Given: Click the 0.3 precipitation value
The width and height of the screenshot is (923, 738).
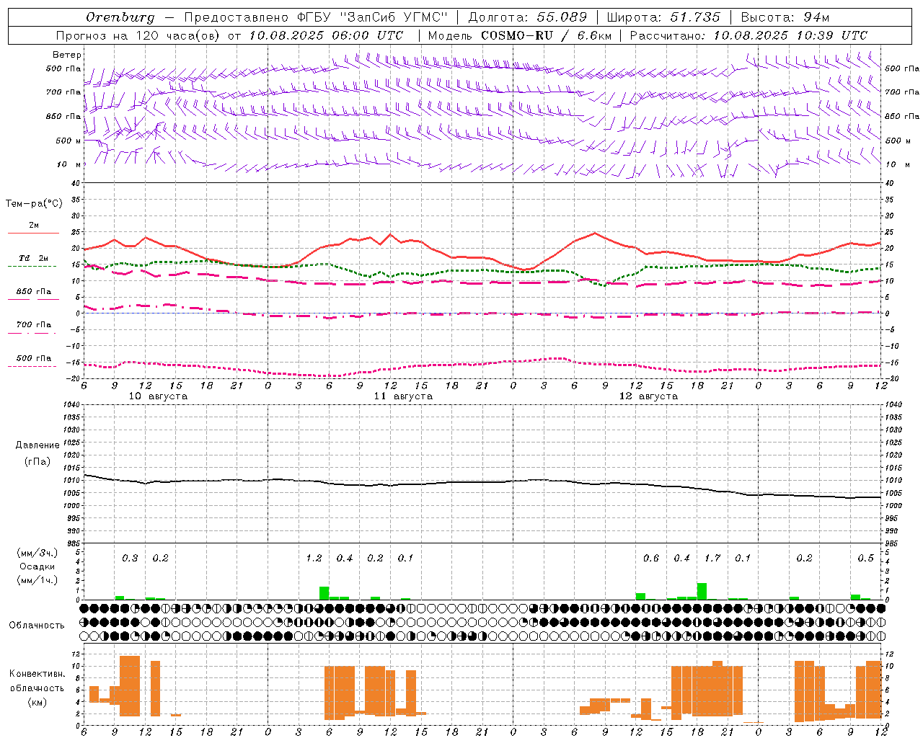Looking at the screenshot, I should point(130,558).
